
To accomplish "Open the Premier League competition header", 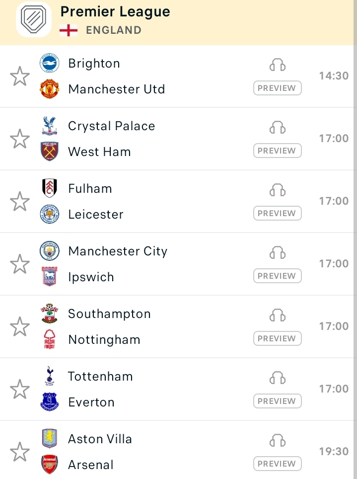I will (x=178, y=22).
